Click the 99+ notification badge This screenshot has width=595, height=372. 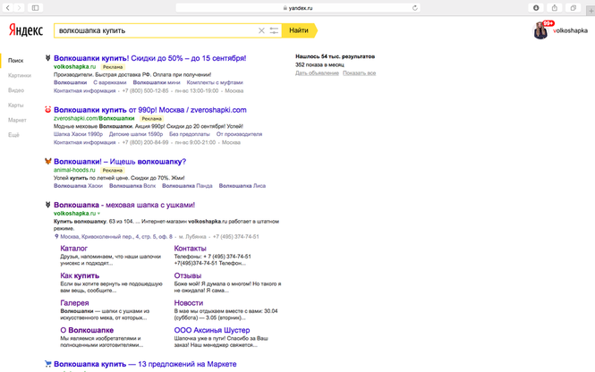click(548, 23)
